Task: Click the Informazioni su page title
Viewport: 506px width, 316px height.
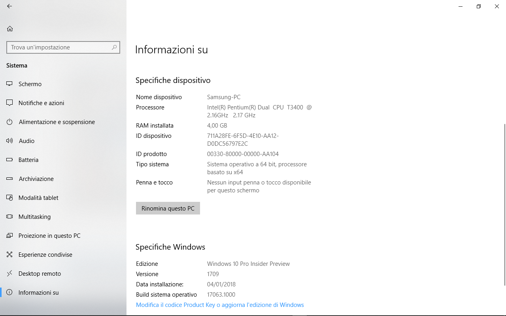Action: pyautogui.click(x=171, y=50)
